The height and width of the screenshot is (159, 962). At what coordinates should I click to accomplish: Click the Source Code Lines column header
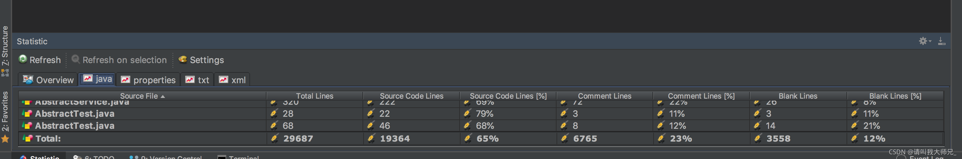coord(411,96)
